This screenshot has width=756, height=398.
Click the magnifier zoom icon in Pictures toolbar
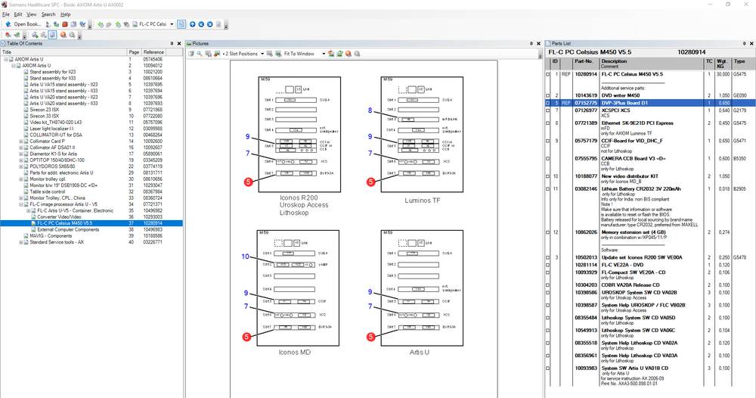(x=199, y=54)
